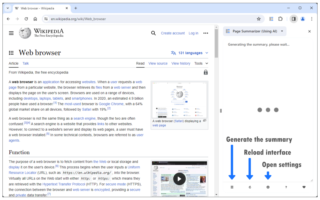Expand the 131 languages dropdown
Viewport: 320px width, 200px height.
click(x=189, y=53)
